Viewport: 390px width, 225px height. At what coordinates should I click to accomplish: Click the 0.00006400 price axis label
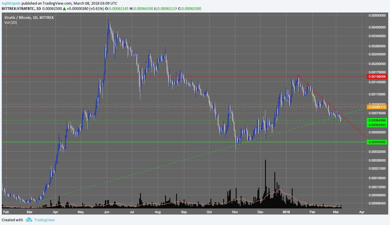(378, 203)
